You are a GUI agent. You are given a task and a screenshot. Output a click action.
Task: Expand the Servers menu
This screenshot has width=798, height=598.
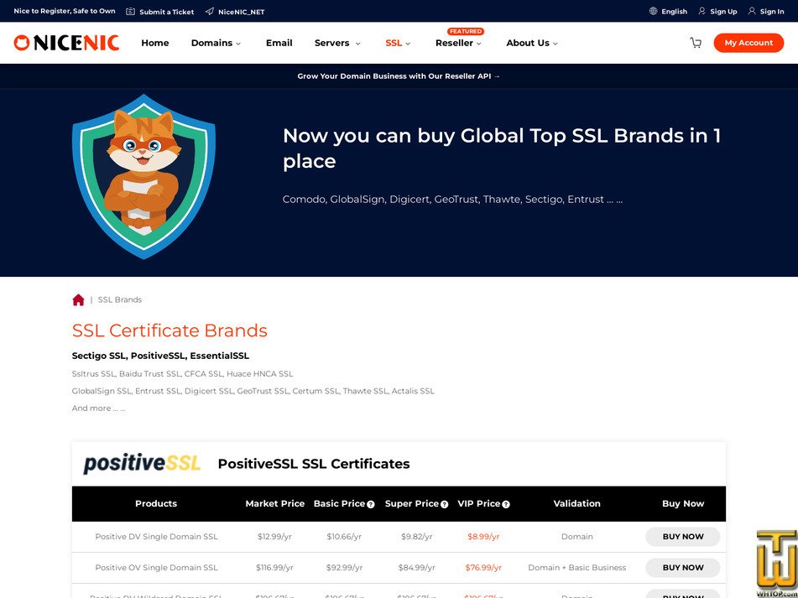pyautogui.click(x=333, y=43)
